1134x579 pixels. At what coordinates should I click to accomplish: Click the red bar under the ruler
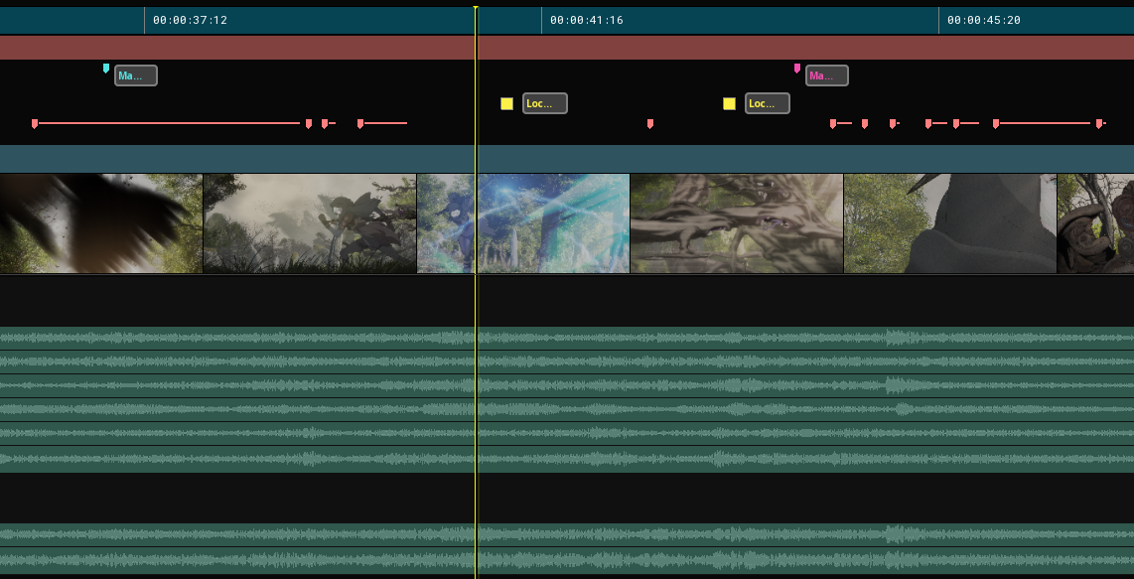(x=567, y=48)
